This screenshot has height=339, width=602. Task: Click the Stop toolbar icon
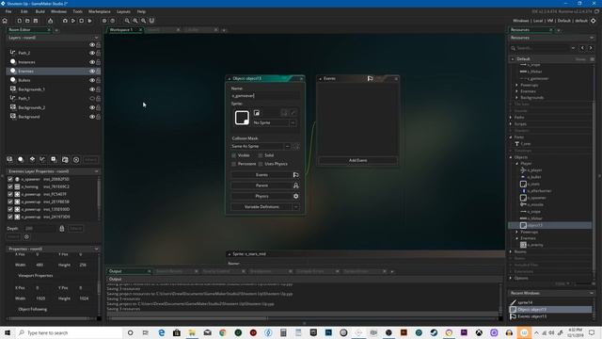(x=82, y=21)
